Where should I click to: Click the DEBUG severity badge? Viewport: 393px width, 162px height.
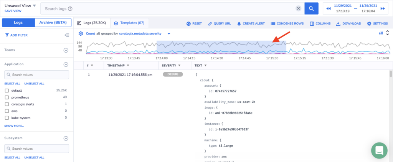(173, 74)
